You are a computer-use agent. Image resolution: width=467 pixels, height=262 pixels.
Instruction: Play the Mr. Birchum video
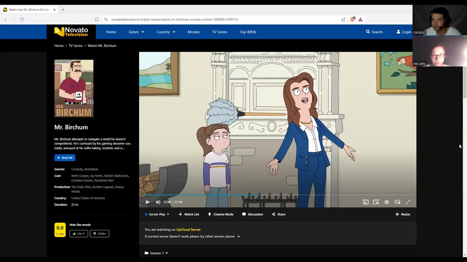tap(147, 202)
